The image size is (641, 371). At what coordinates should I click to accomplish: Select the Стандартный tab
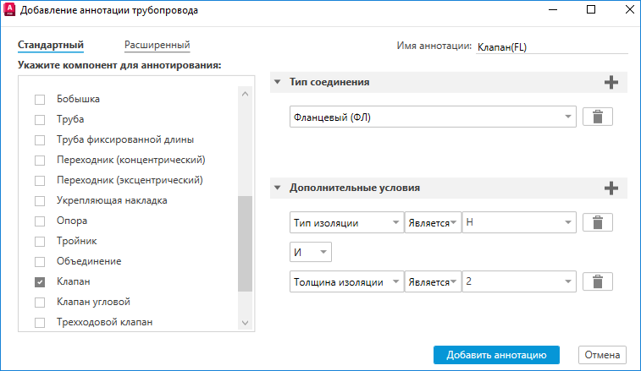click(50, 46)
